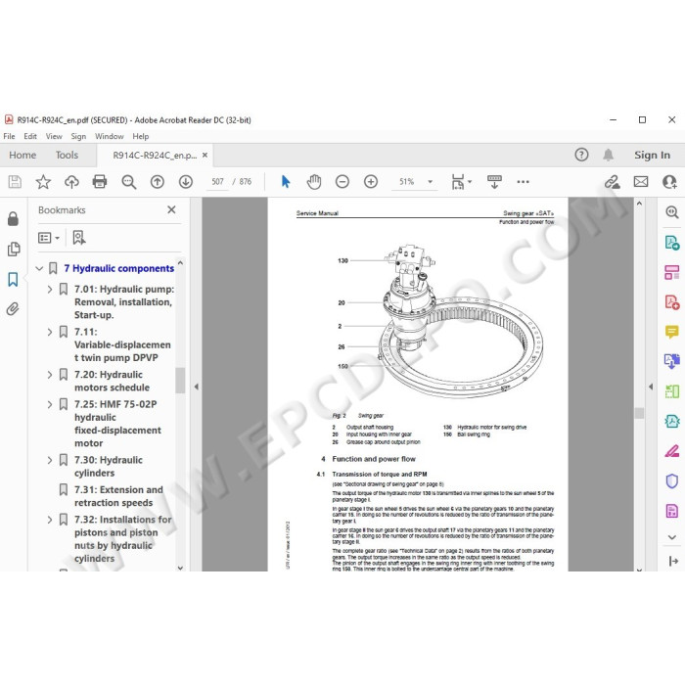The height and width of the screenshot is (685, 685).
Task: Open the Edit menu
Action: tap(30, 136)
